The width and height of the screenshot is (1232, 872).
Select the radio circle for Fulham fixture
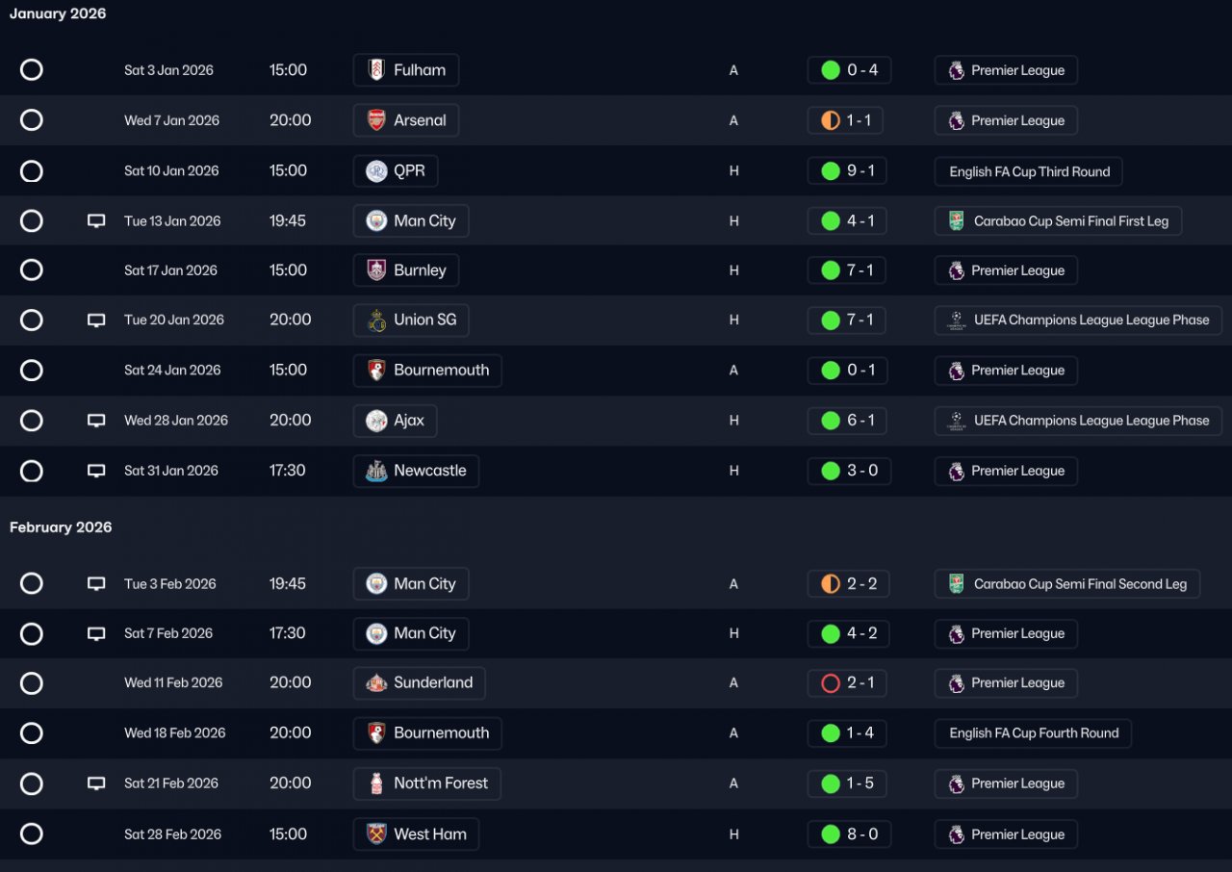click(32, 70)
